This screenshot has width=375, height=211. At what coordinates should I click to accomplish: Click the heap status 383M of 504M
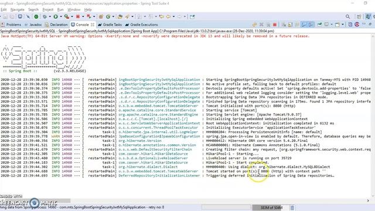(271, 207)
